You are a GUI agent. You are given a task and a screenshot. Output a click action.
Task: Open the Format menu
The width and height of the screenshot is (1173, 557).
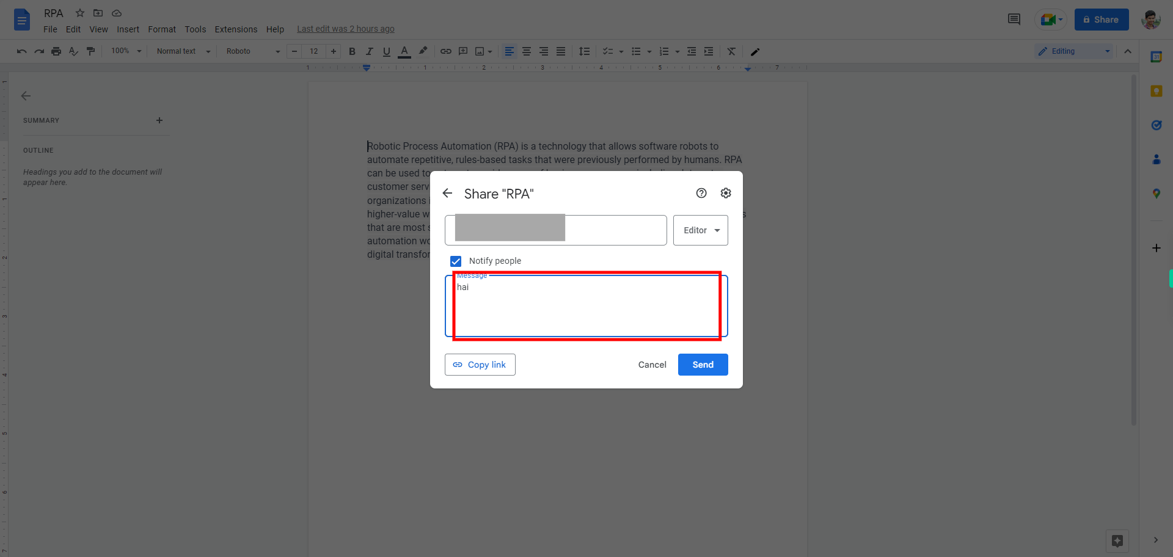[x=162, y=29]
